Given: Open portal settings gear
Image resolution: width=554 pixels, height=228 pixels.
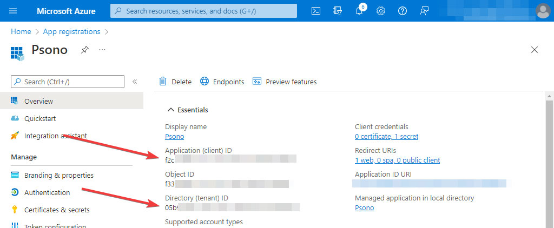Looking at the screenshot, I should (x=380, y=11).
